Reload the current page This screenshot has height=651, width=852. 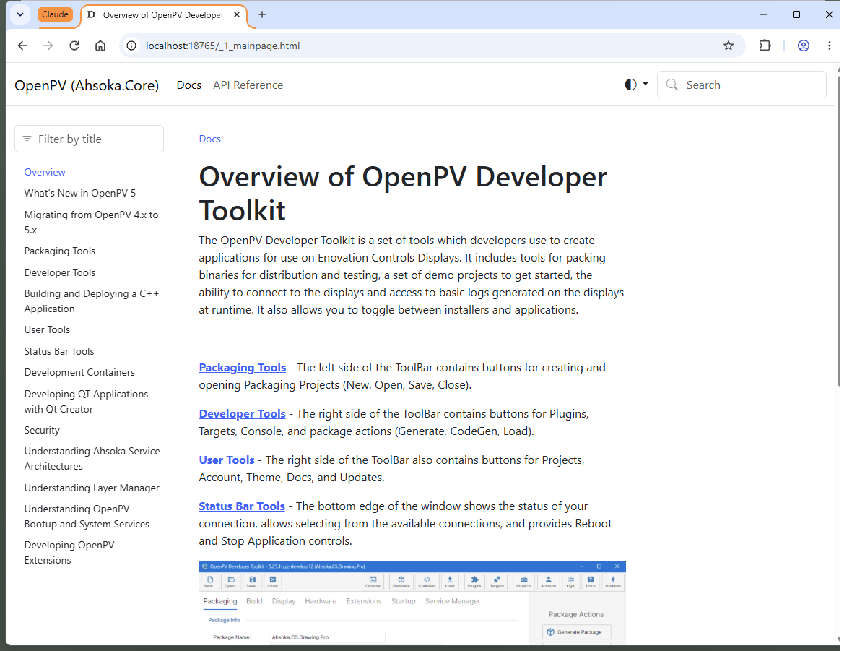point(74,46)
